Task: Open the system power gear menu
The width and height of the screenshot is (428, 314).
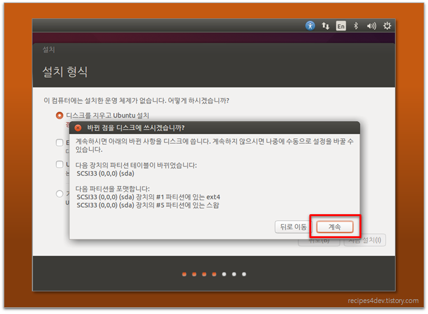Action: (x=387, y=26)
